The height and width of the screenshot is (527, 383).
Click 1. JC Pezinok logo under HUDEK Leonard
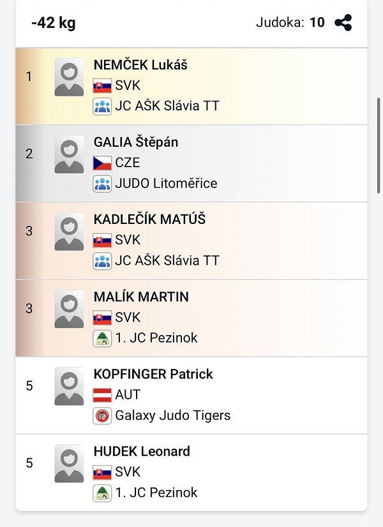(x=102, y=493)
